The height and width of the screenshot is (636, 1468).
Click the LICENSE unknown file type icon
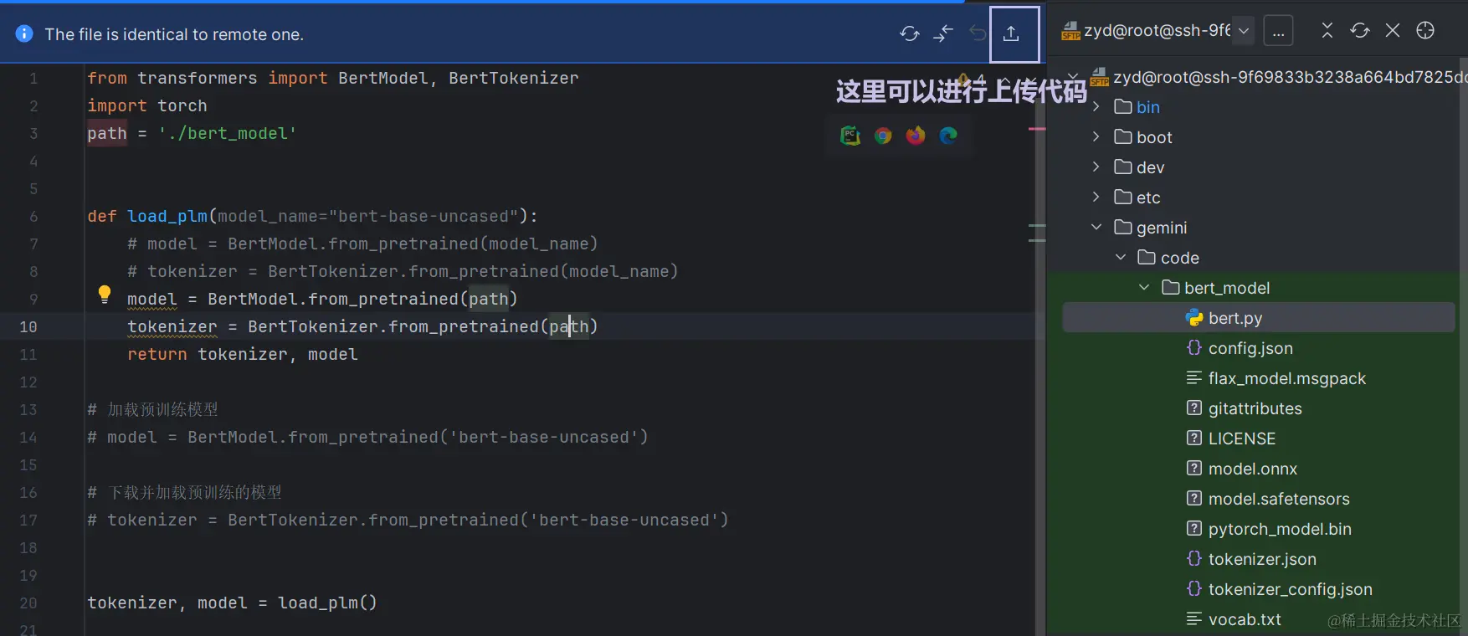[x=1194, y=438]
